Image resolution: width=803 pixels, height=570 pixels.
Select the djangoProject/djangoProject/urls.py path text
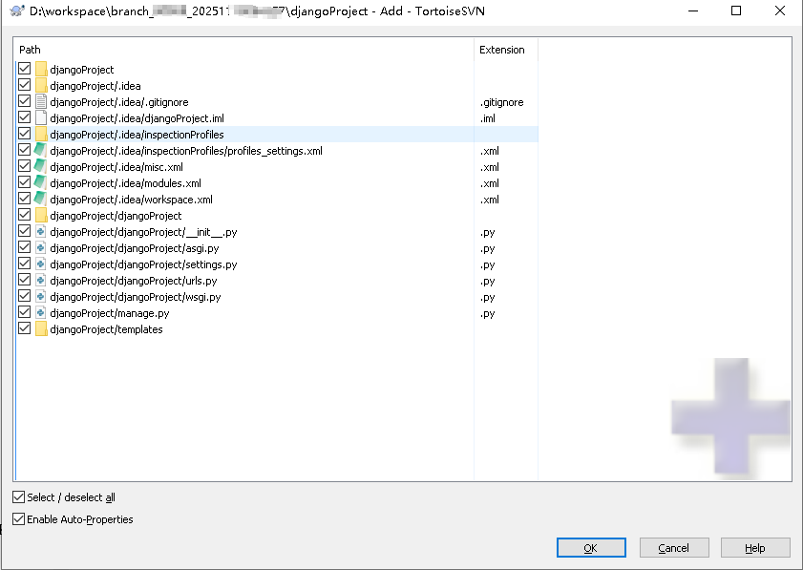click(x=133, y=281)
